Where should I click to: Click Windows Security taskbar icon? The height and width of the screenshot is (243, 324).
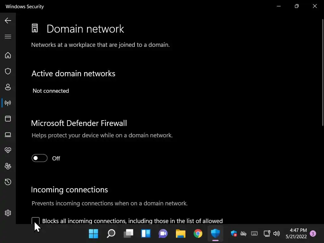pyautogui.click(x=215, y=234)
